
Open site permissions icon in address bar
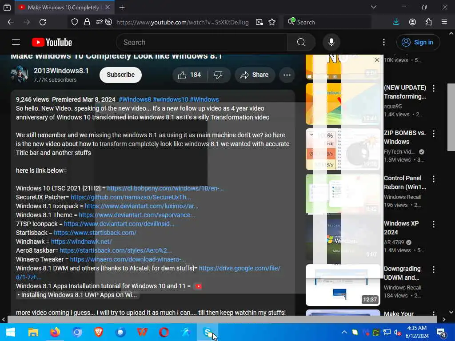pos(99,22)
